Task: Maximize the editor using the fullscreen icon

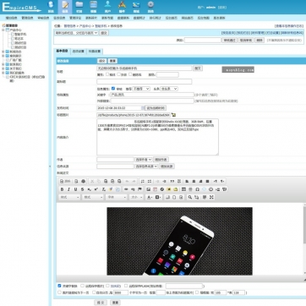Action: (211, 197)
